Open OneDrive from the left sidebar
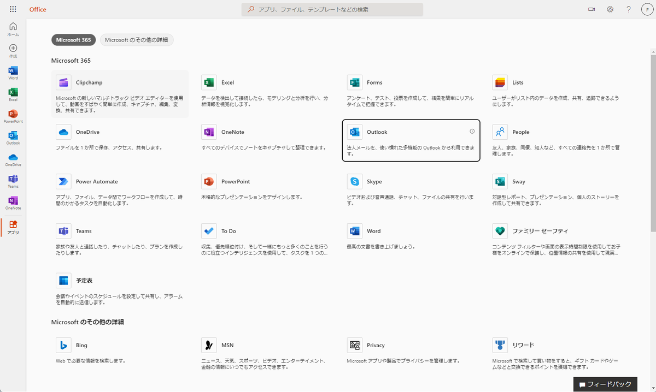Image resolution: width=656 pixels, height=392 pixels. pyautogui.click(x=13, y=160)
